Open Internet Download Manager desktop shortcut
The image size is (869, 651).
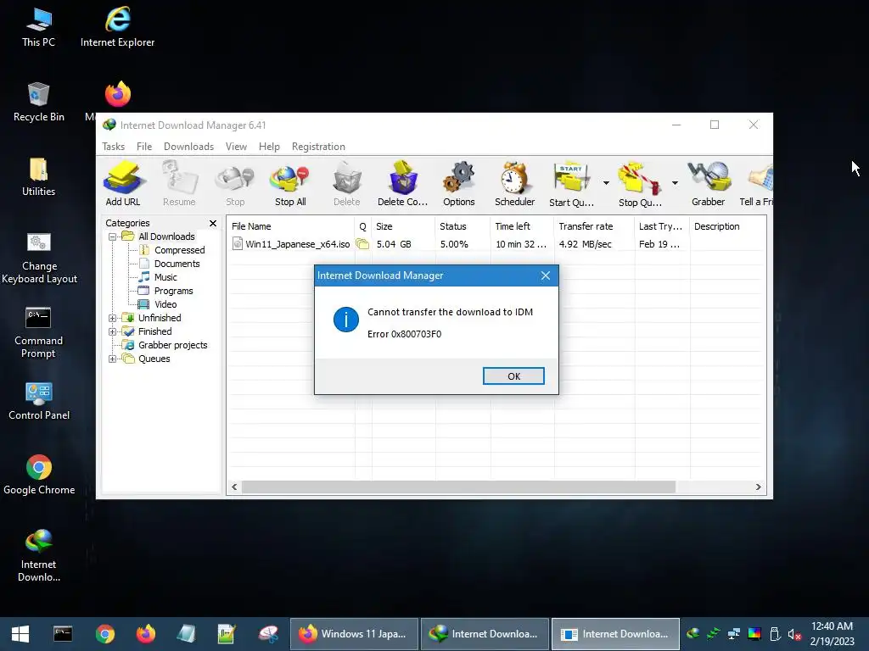pyautogui.click(x=39, y=555)
